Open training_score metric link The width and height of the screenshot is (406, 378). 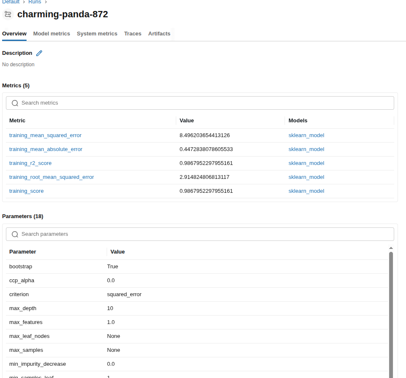(27, 191)
